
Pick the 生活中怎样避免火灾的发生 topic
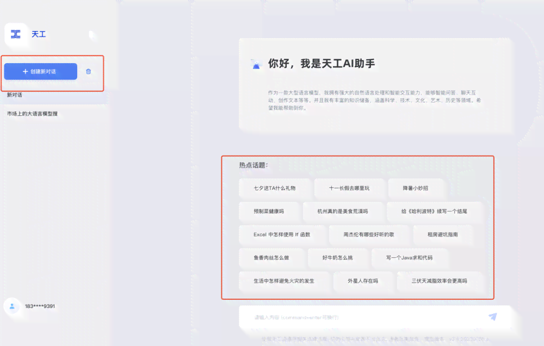[284, 281]
